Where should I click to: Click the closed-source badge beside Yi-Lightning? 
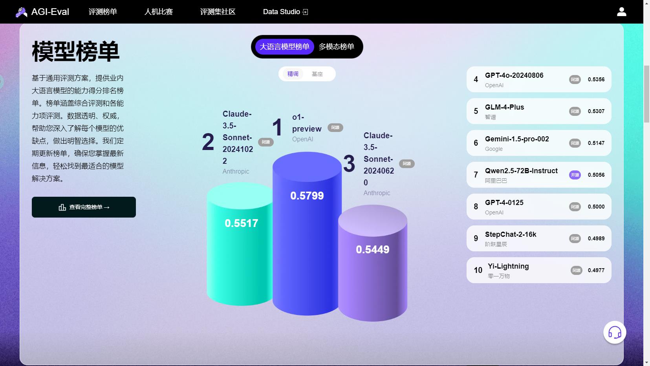576,270
